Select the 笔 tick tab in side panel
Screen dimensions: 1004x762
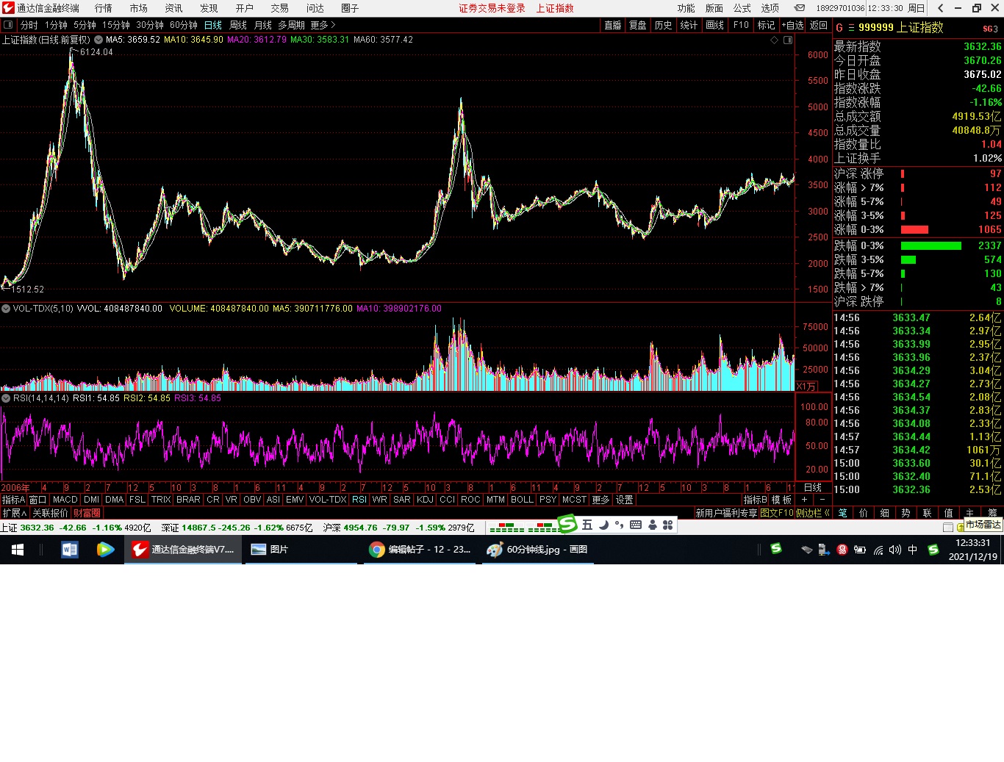(843, 513)
